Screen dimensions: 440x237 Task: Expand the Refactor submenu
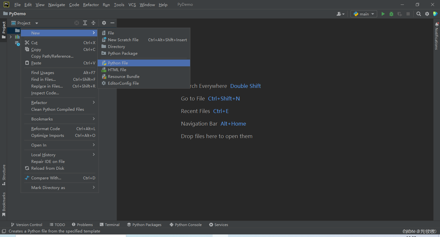tap(60, 102)
